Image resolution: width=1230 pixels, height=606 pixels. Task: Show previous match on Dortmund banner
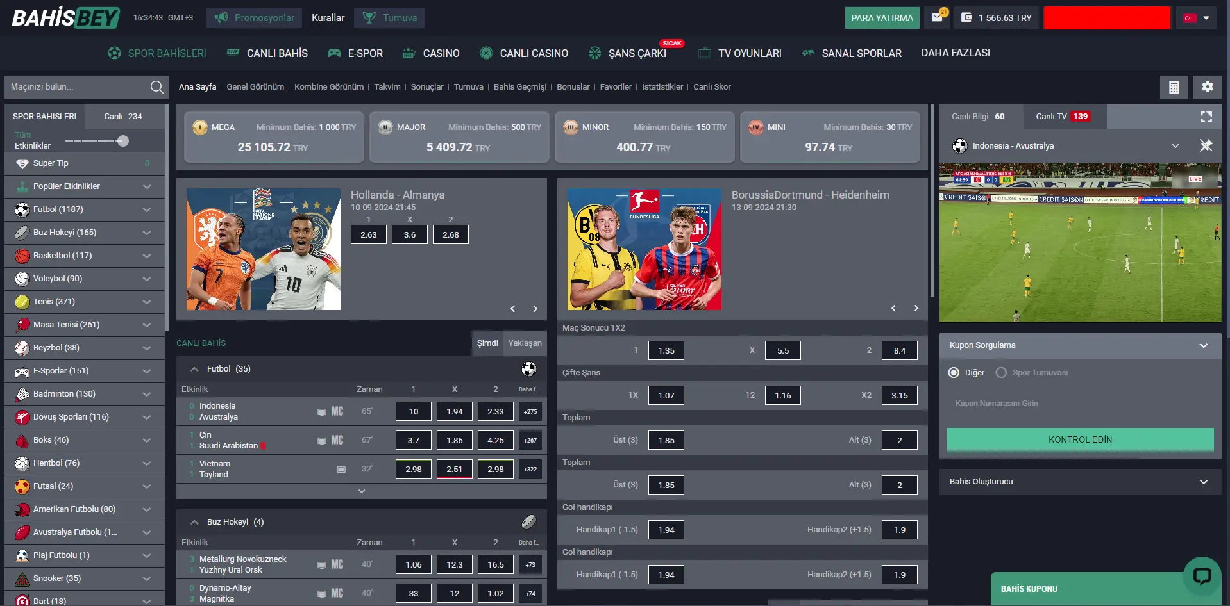[x=893, y=308]
